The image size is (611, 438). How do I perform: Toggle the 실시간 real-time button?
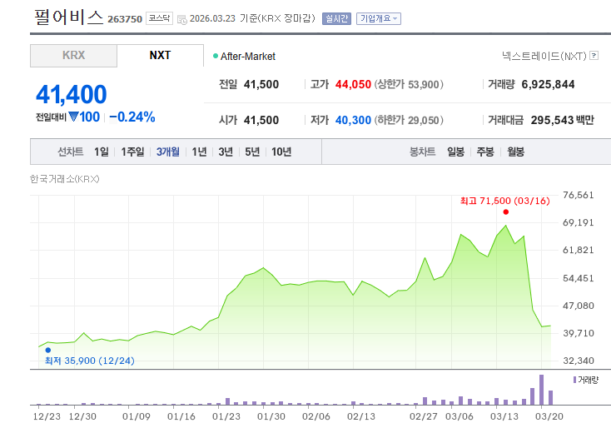336,18
